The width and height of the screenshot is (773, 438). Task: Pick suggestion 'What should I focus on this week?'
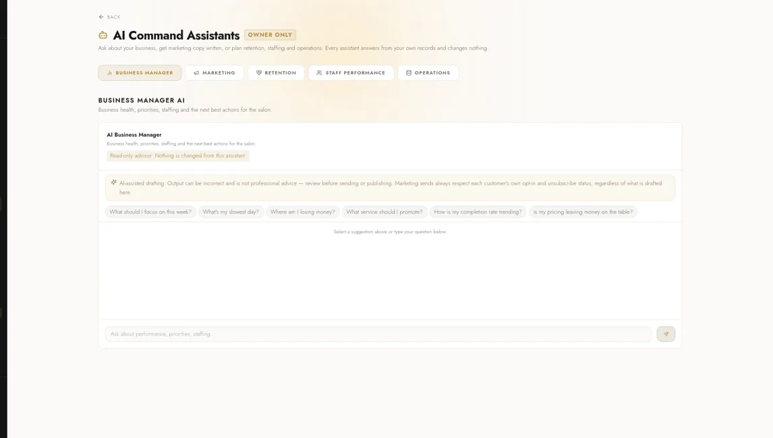pos(150,212)
